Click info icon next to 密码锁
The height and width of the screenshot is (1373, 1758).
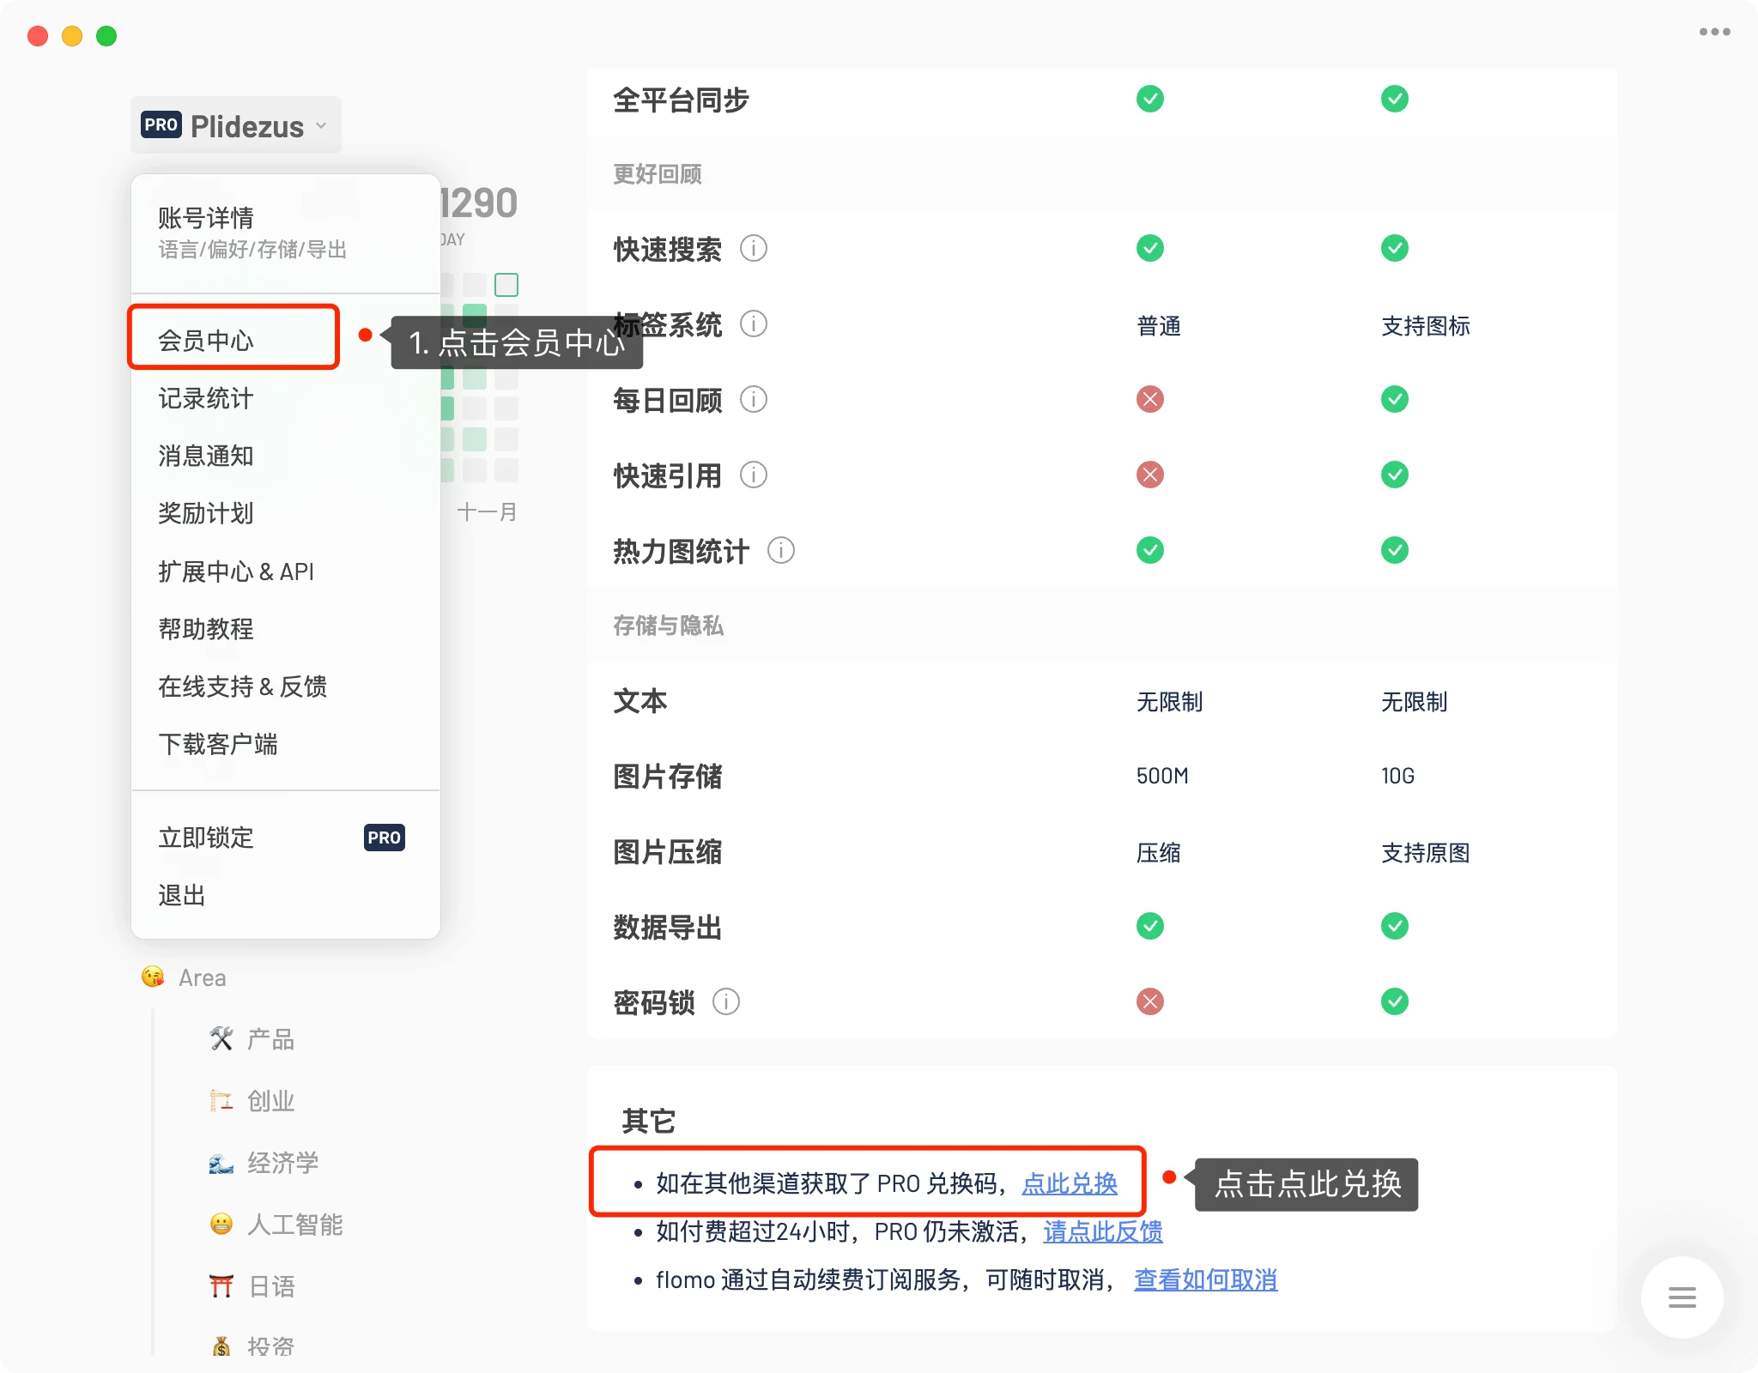click(x=726, y=1001)
